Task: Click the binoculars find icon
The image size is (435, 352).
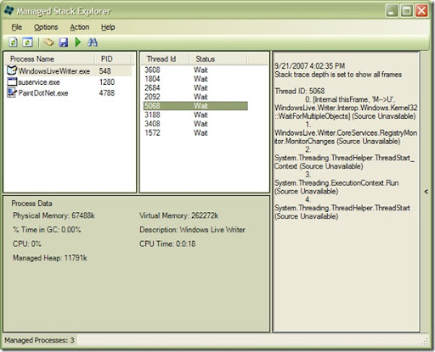Action: (93, 42)
